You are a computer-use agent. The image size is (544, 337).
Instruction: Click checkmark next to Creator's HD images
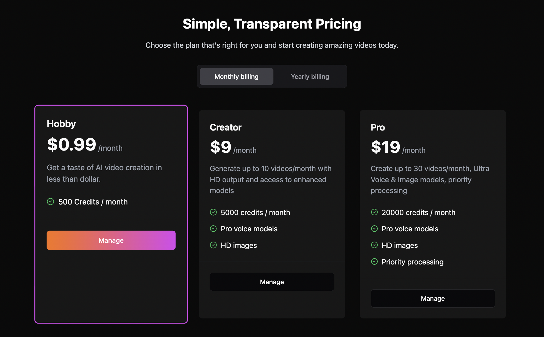(x=213, y=245)
